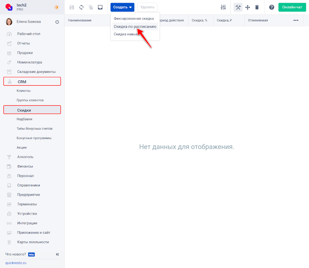
Task: Open Бонусные программы submenu item
Action: [x=34, y=138]
